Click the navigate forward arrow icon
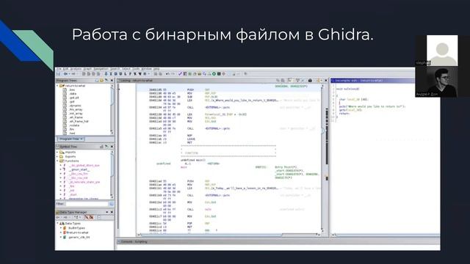470x264 pixels. coord(73,73)
